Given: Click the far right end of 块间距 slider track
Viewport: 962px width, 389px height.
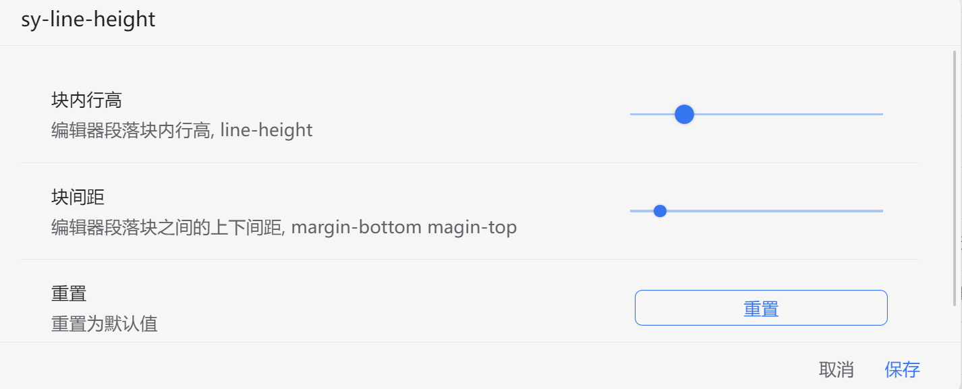Looking at the screenshot, I should point(880,211).
